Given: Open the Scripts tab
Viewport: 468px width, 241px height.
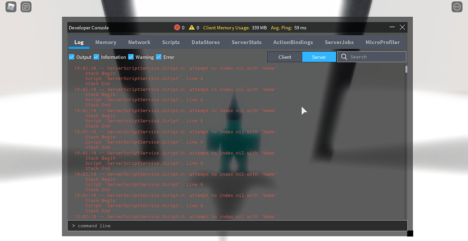Looking at the screenshot, I should [171, 42].
